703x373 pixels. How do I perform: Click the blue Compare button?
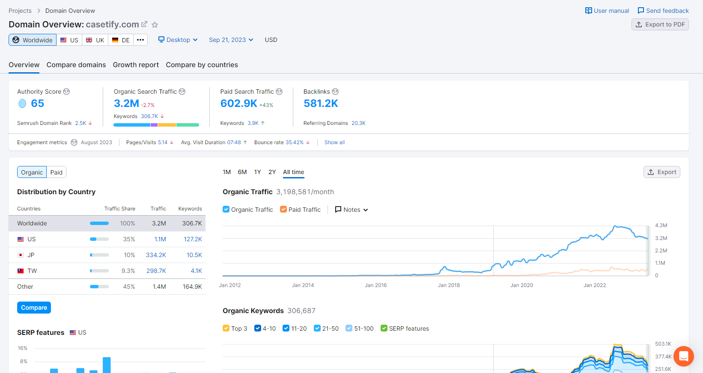click(34, 308)
